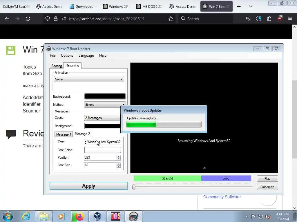
Task: Click the blue circular extension icon
Action: tap(258, 18)
